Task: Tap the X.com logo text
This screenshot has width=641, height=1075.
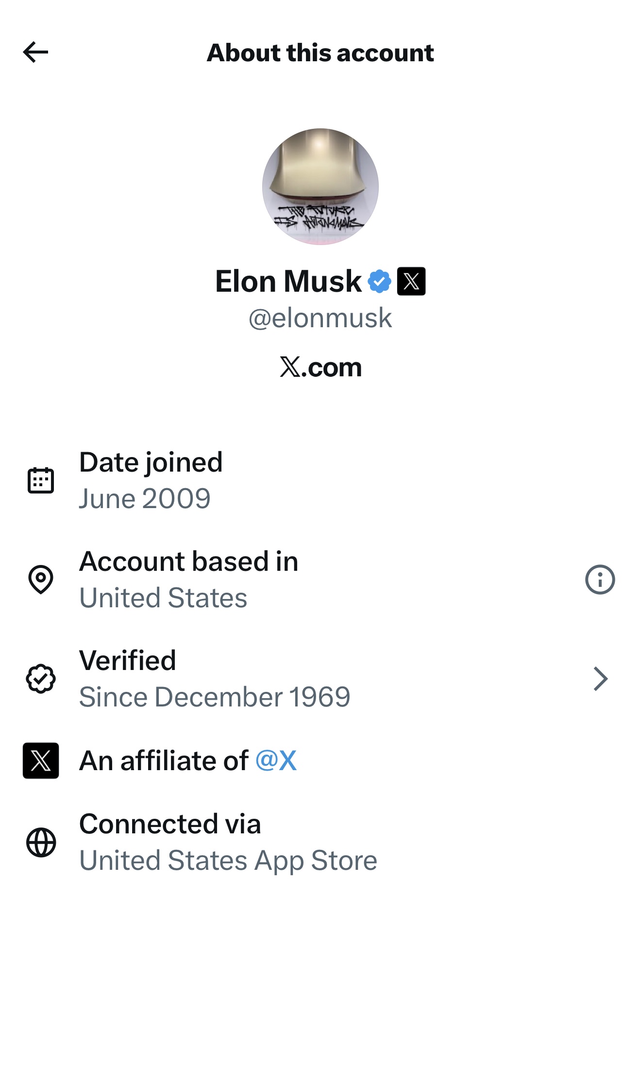Action: tap(320, 367)
